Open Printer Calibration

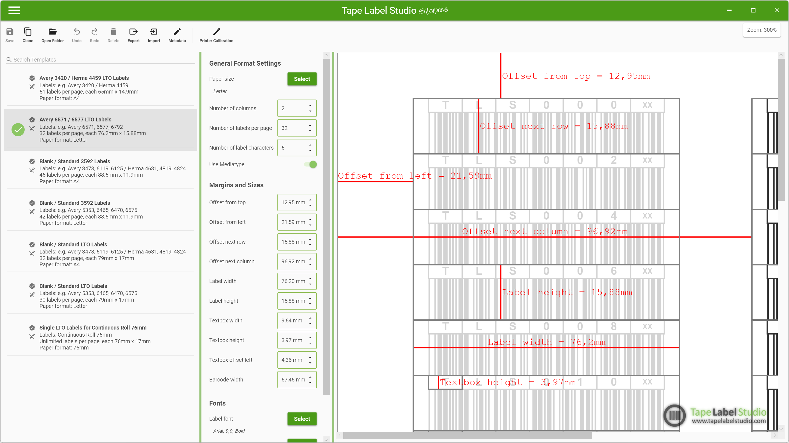click(216, 35)
